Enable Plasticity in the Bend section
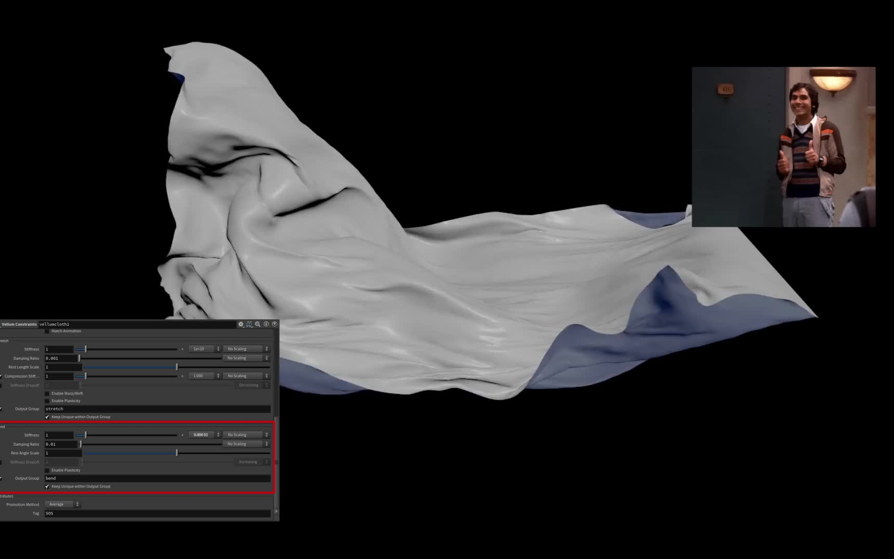The width and height of the screenshot is (894, 559). click(47, 470)
